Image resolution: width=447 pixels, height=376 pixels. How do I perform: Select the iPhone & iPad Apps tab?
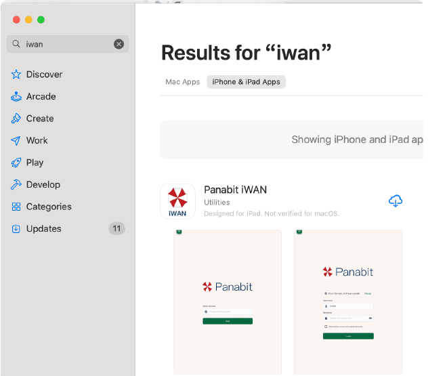coord(246,82)
